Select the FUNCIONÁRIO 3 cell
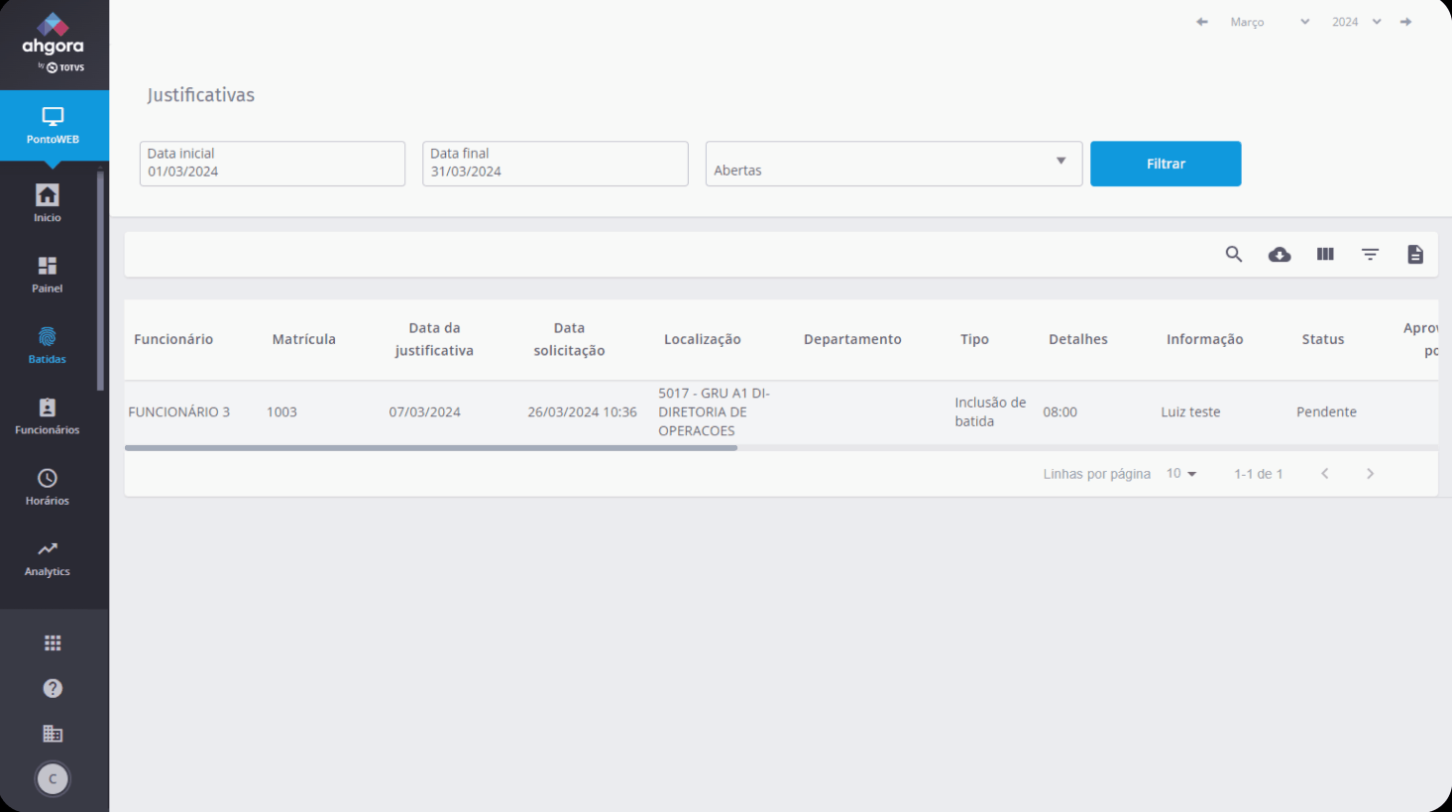The image size is (1452, 812). click(x=179, y=412)
